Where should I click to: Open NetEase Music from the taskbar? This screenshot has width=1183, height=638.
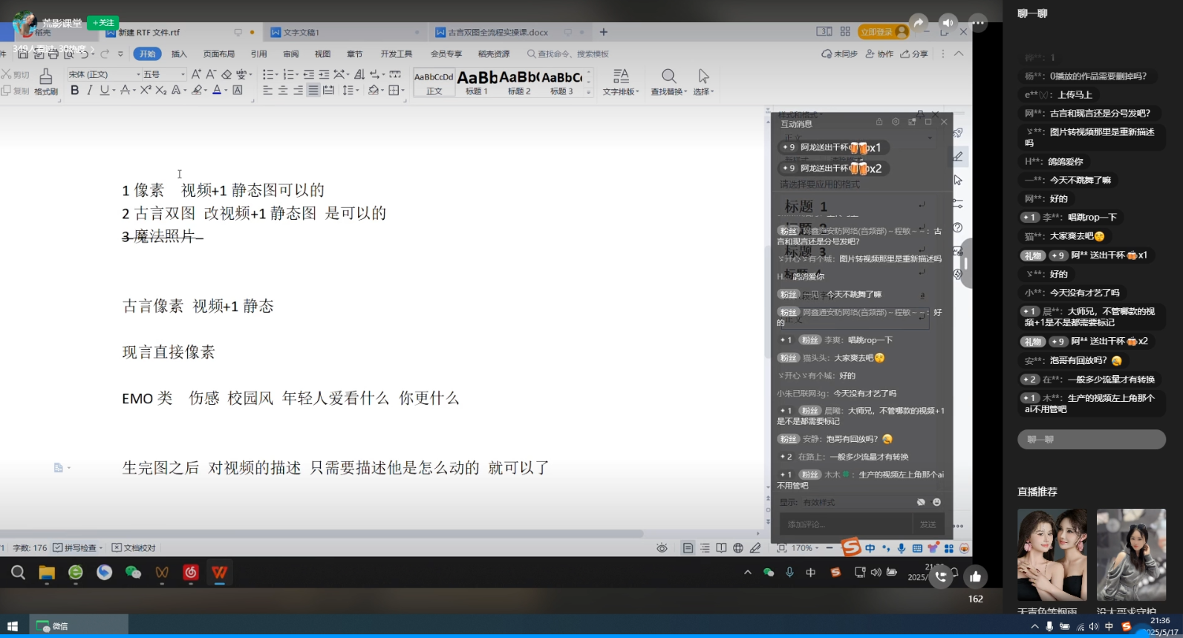coord(191,572)
